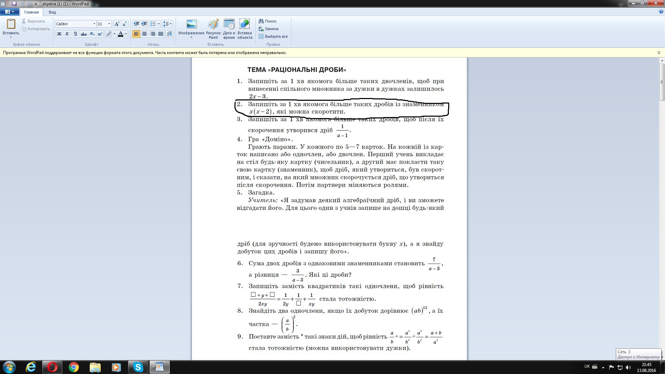
Task: Open highlight color picker arrow
Action: coord(114,34)
